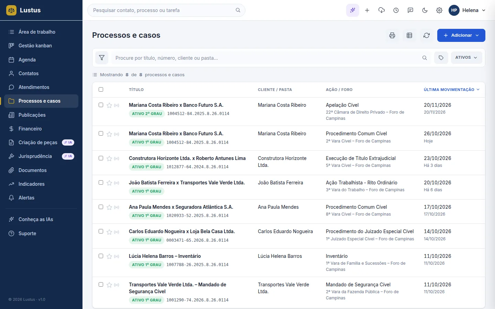Click the AI sparkle assistant icon
Viewport: 495px width, 309px height.
(353, 10)
